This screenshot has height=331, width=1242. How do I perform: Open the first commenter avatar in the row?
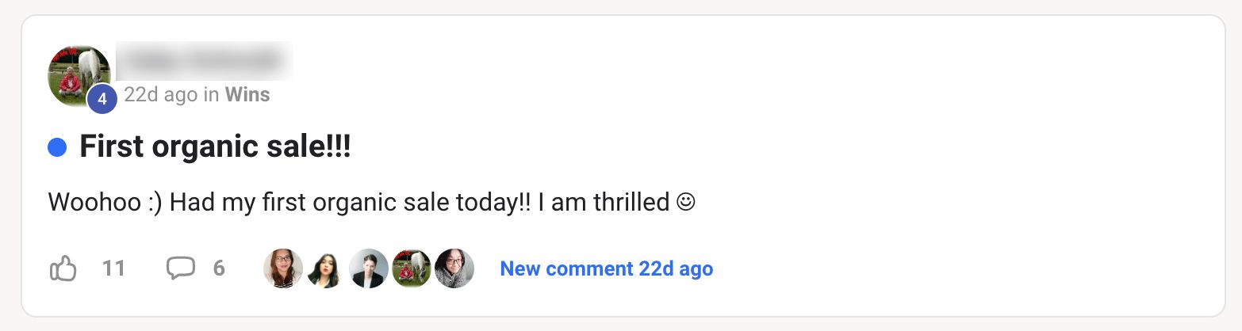coord(283,268)
